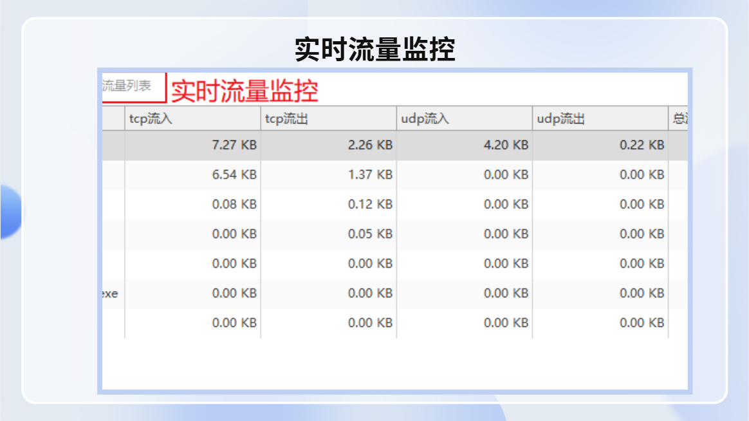This screenshot has height=421, width=749.
Task: Select the 4.20 KB udp流入 cell
Action: [465, 145]
